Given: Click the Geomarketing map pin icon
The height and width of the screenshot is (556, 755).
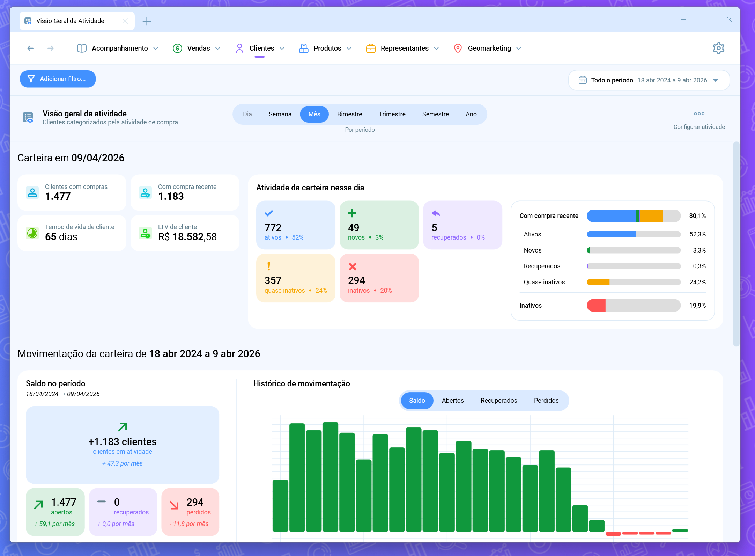Looking at the screenshot, I should (458, 48).
